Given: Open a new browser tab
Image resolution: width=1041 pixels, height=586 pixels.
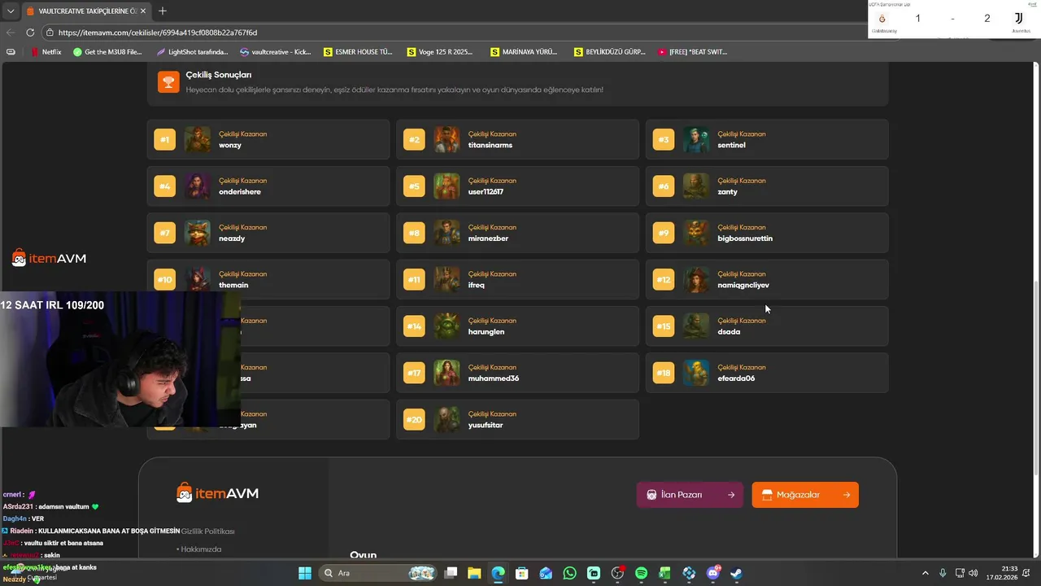Looking at the screenshot, I should 163,11.
